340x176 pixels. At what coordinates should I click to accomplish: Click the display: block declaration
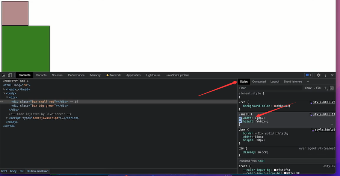point(255,152)
